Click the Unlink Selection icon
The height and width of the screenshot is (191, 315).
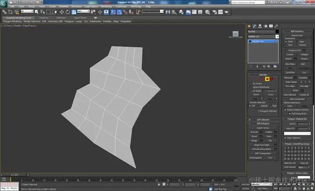tap(10, 12)
